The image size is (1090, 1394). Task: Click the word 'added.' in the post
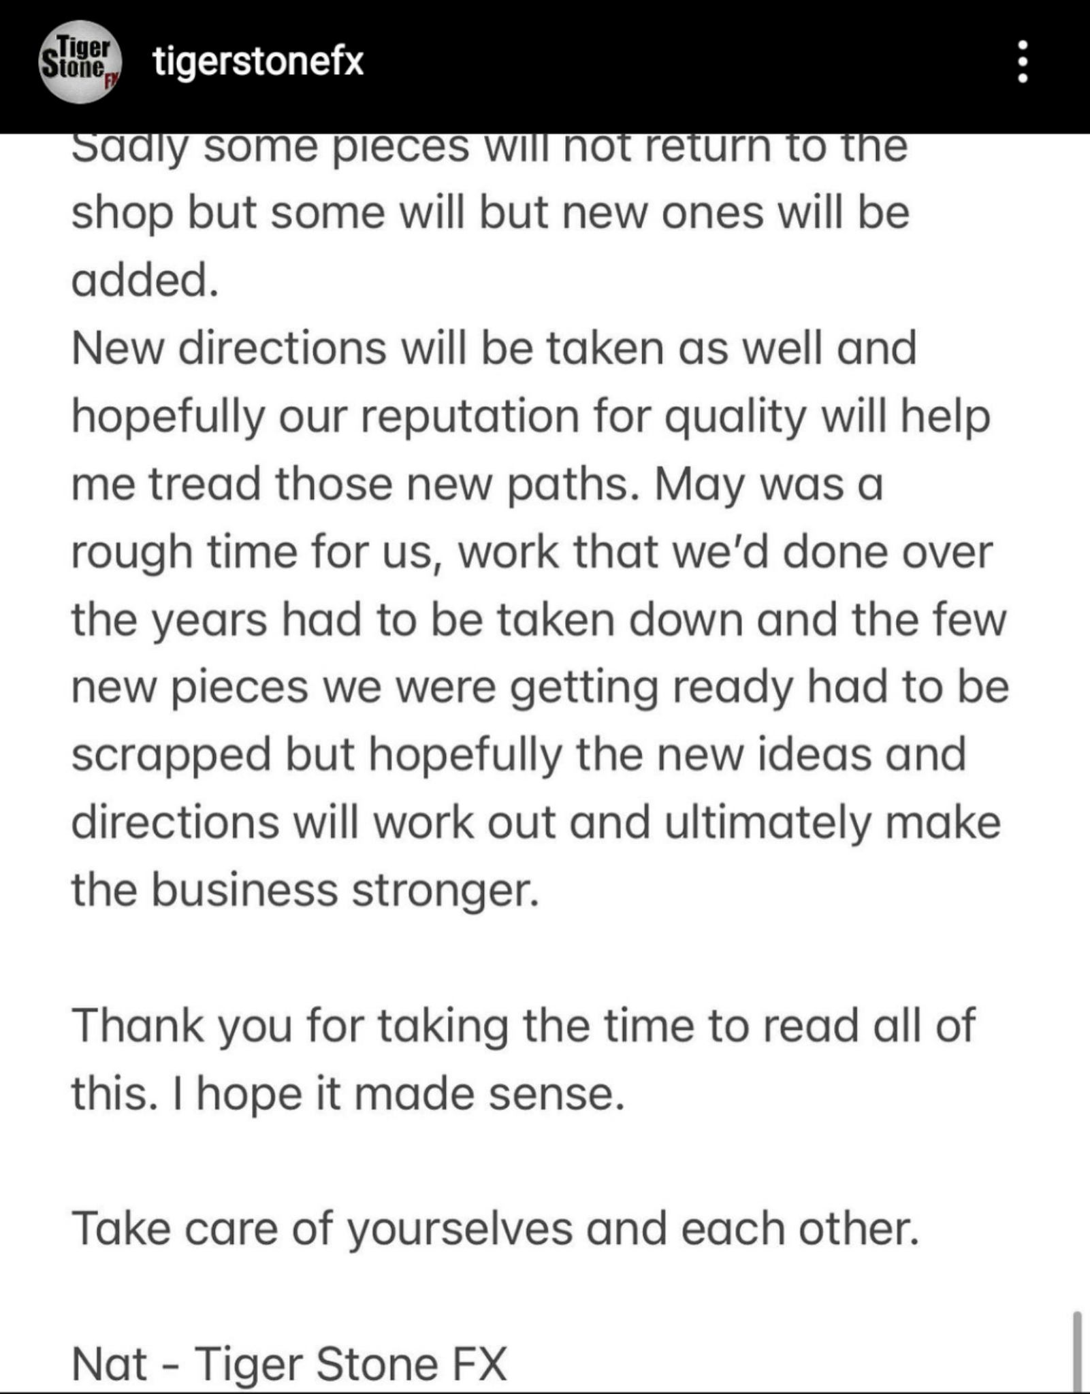(x=146, y=280)
